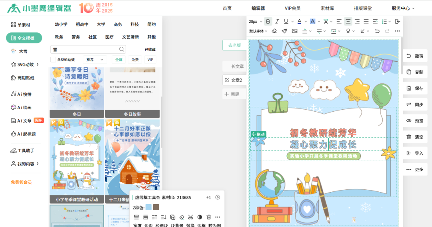This screenshot has width=432, height=227.
Task: Click the duplicate copy-plus icon in popup
Action: point(173,217)
